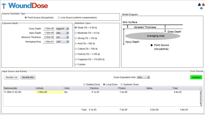Screen dimensions: 205x115
Task: Open the Nuclide List
Action: coord(11,77)
